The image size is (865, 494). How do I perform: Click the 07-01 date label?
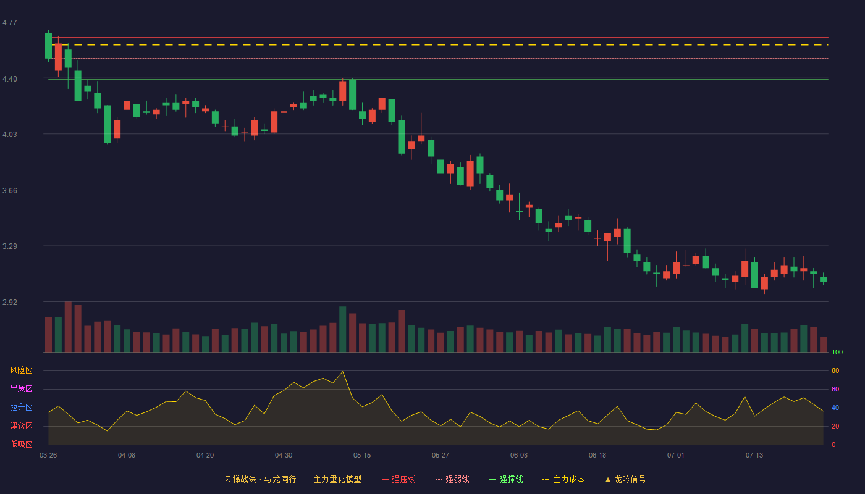click(x=676, y=455)
